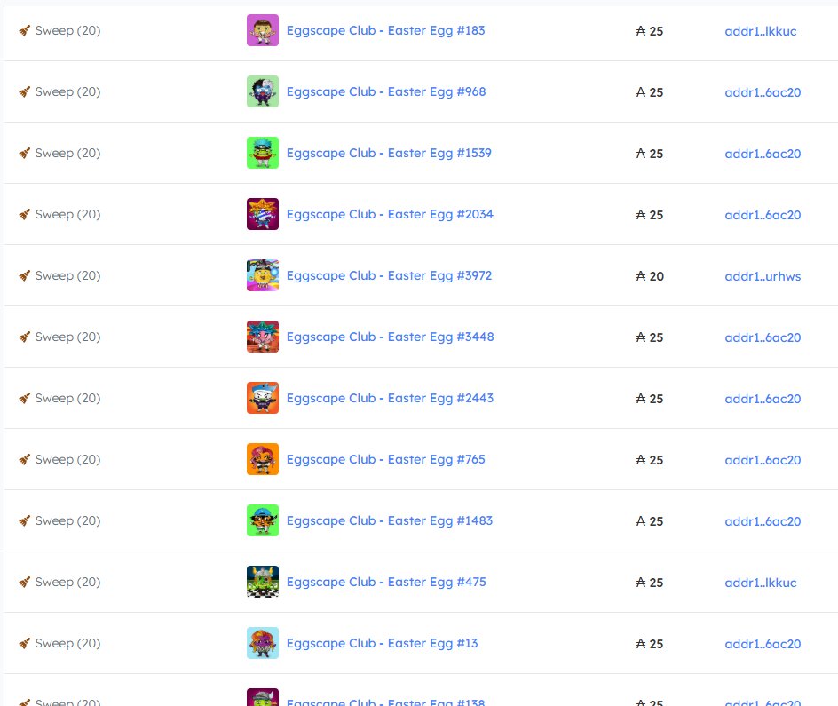Open address addr1..lkkuc in Easter Egg #183 row
This screenshot has height=706, width=838.
[761, 32]
